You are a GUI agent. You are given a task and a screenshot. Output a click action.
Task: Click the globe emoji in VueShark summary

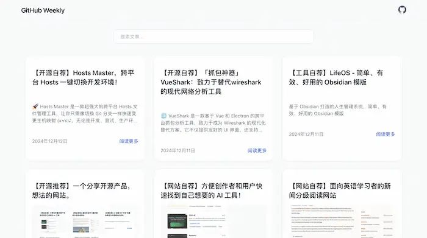pyautogui.click(x=163, y=116)
